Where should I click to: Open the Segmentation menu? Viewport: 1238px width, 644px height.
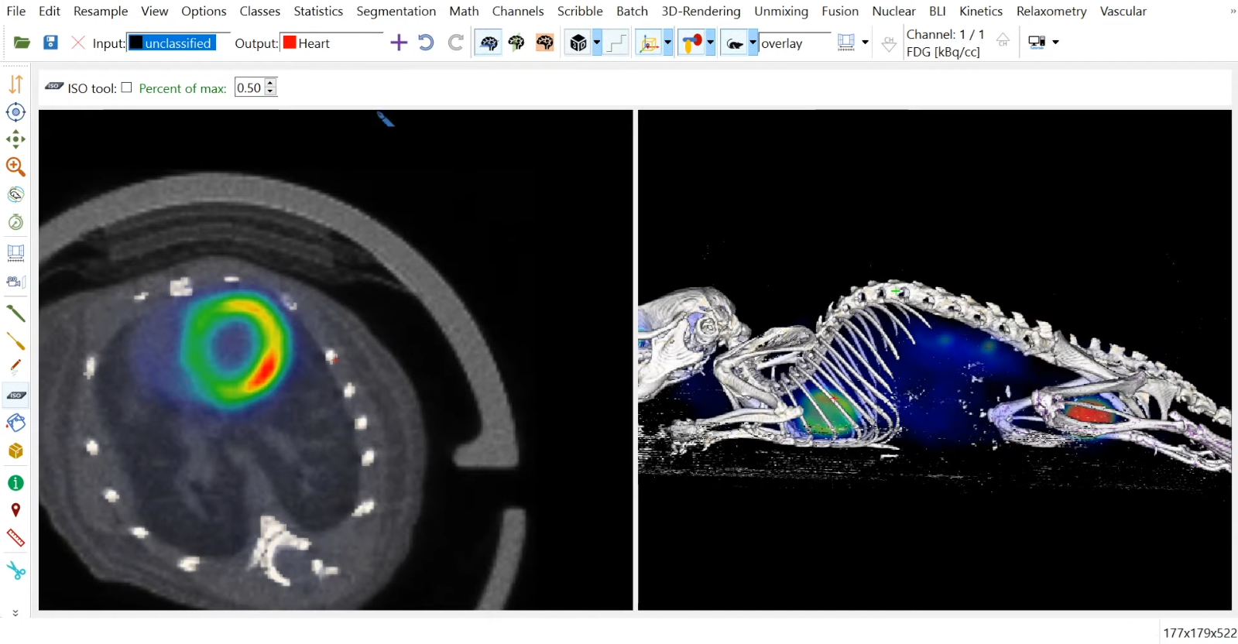coord(396,11)
